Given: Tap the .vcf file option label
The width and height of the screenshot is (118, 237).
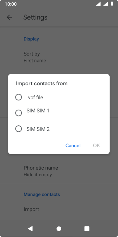Looking at the screenshot, I should (x=35, y=98).
